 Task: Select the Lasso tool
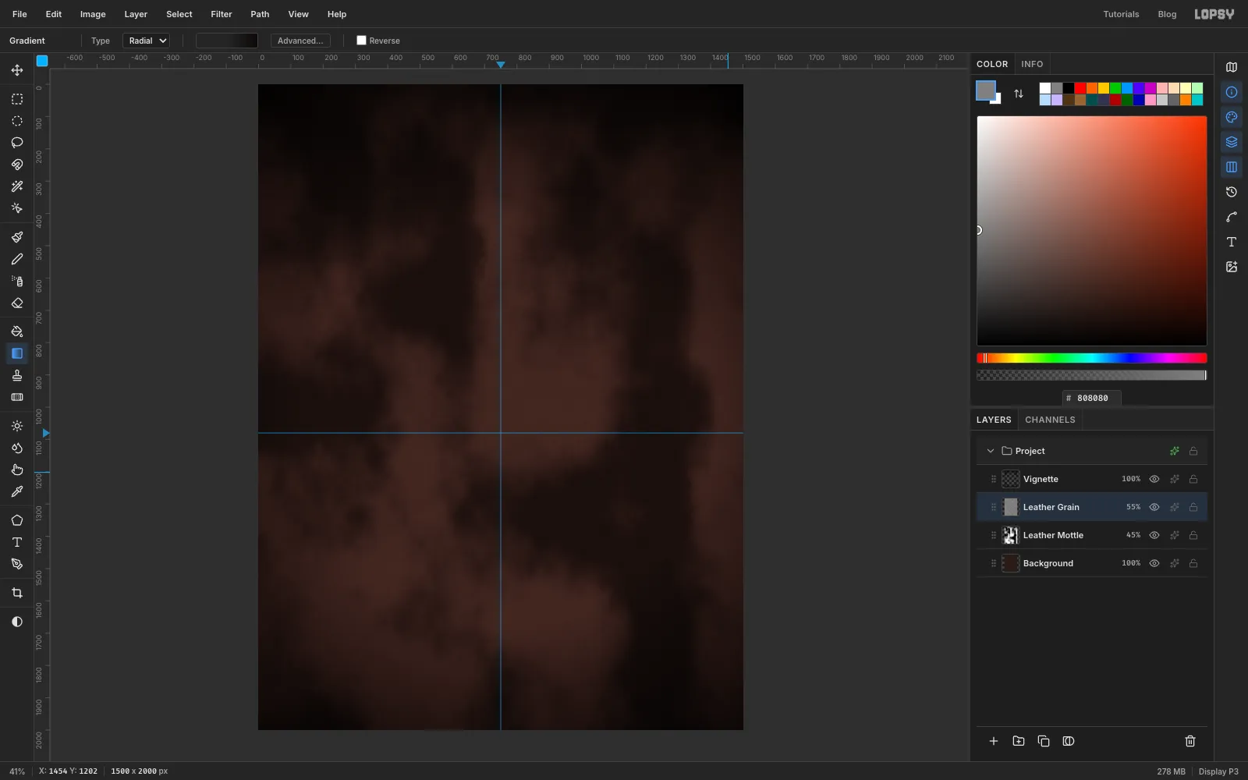[x=17, y=143]
